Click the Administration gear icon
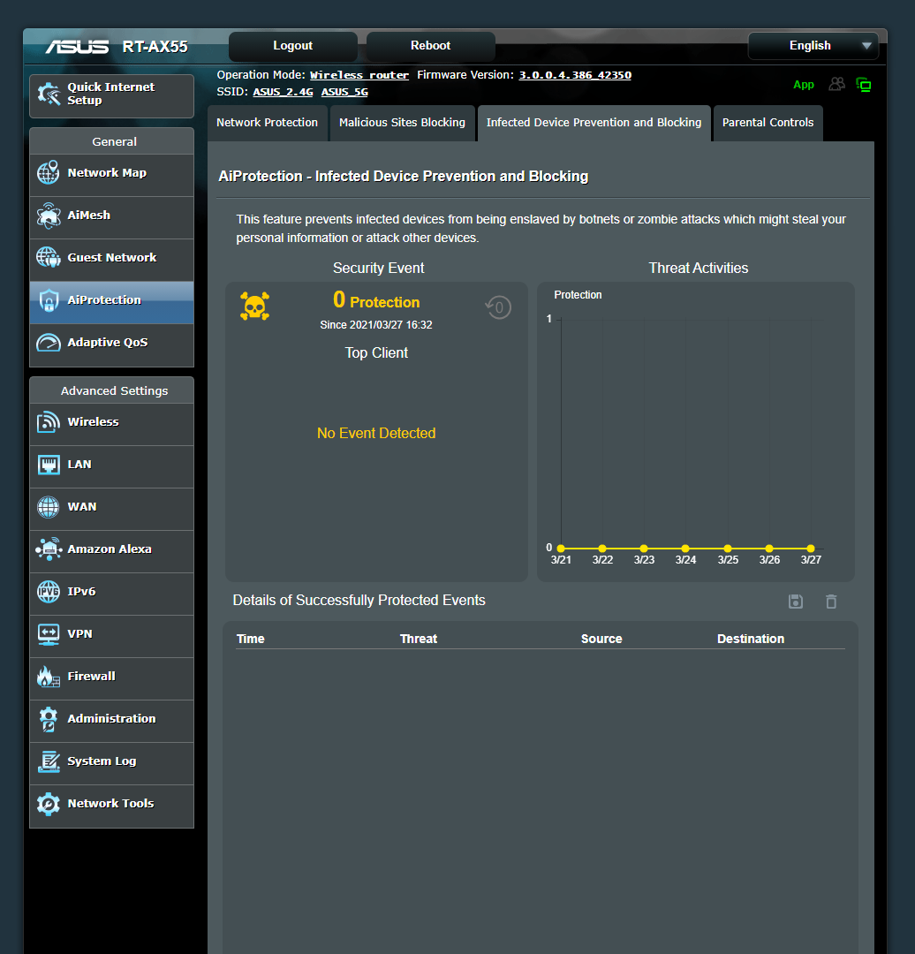 [48, 719]
